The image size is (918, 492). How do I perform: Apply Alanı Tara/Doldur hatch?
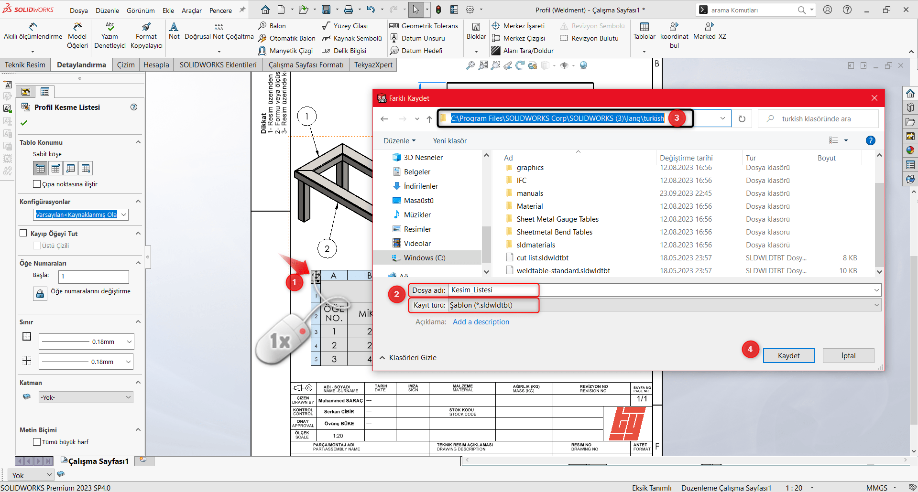[x=522, y=51]
